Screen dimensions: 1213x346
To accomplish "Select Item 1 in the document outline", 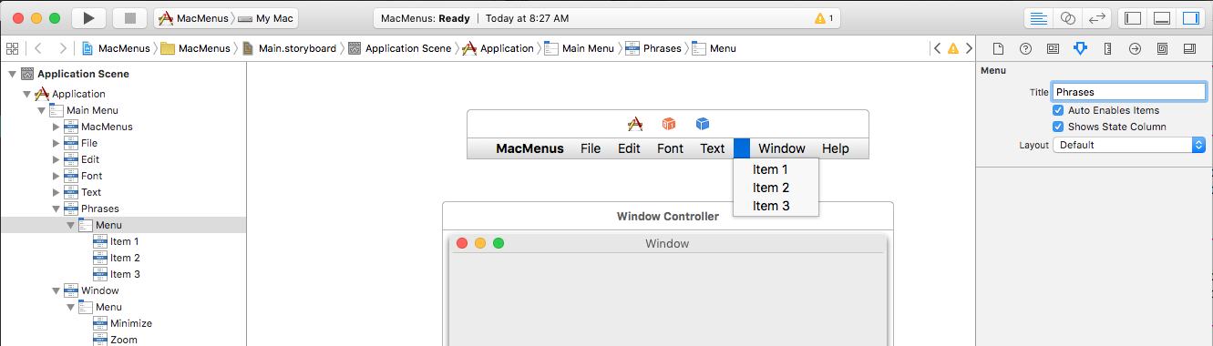I will [x=123, y=241].
